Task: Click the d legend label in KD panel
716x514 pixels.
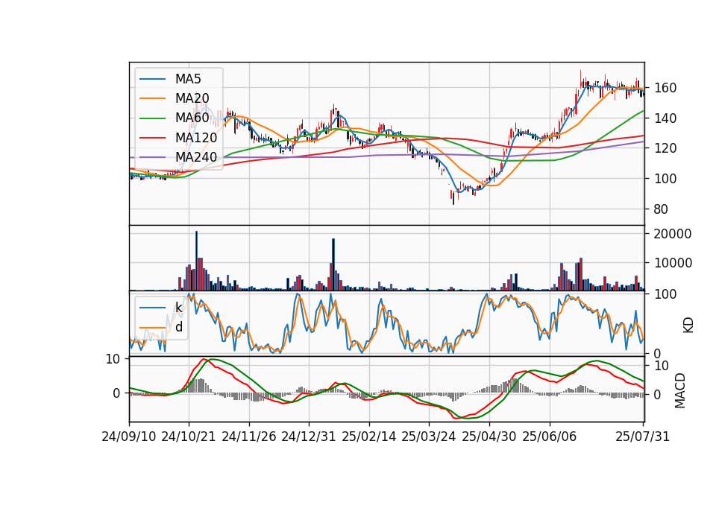Action: pos(179,327)
